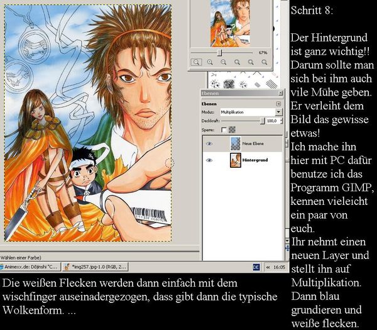Click the 1:1 zoom icon in navigation
377x330 pixels.
pos(223,62)
